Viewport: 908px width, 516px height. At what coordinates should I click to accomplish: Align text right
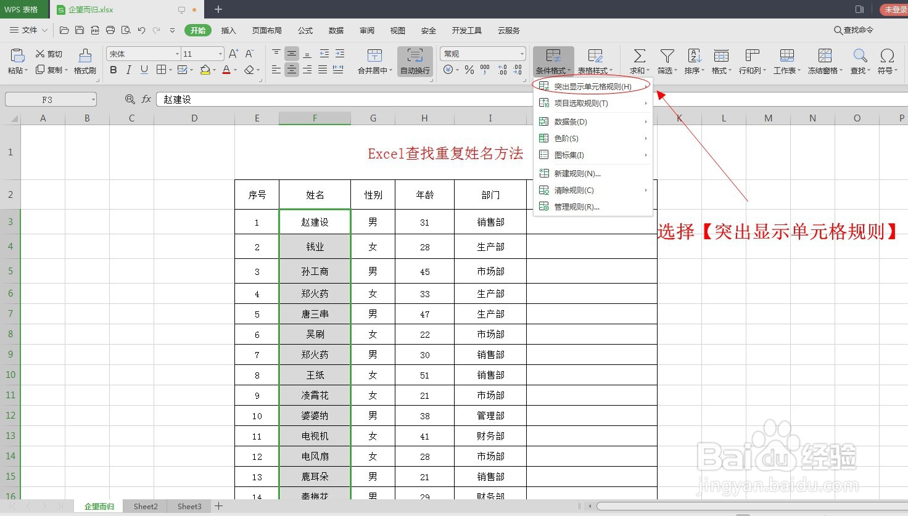307,70
